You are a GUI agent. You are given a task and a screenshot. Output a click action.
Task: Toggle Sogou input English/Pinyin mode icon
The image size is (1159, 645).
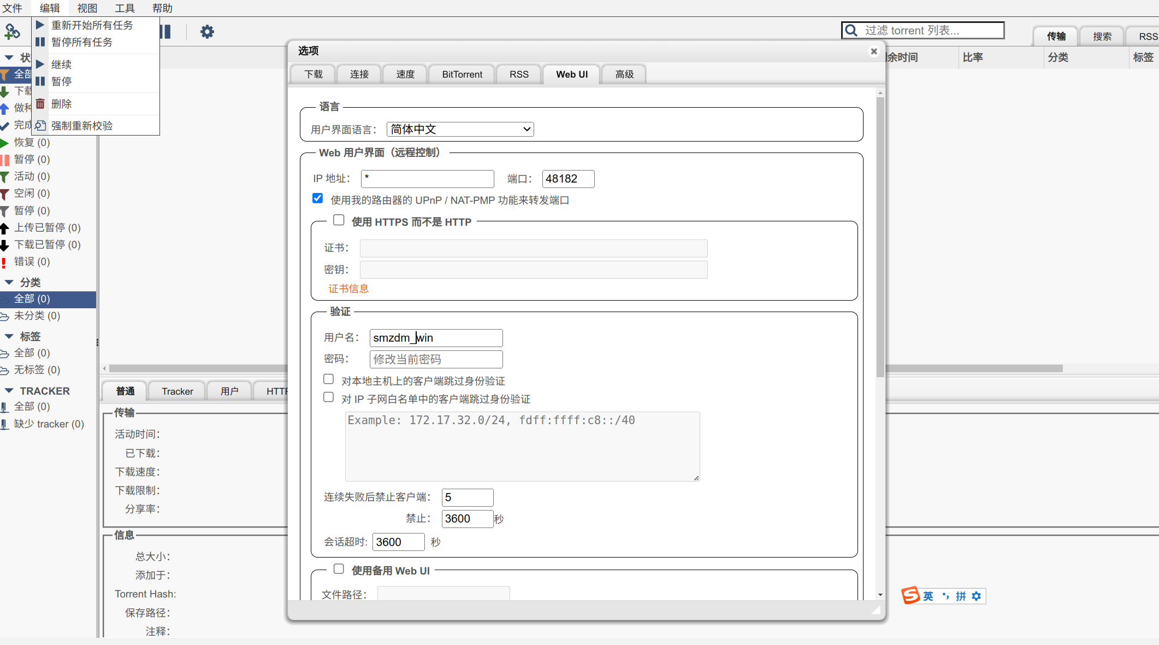[x=928, y=596]
